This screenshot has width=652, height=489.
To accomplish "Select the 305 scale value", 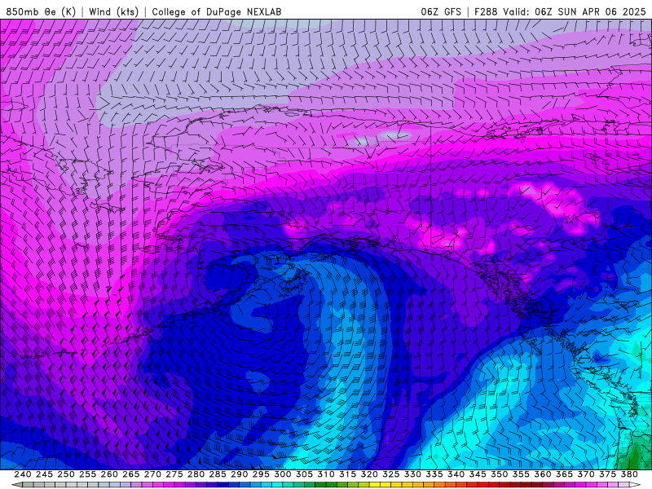I will pos(304,474).
